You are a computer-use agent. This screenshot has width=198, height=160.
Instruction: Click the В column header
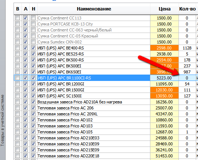pos(18,9)
